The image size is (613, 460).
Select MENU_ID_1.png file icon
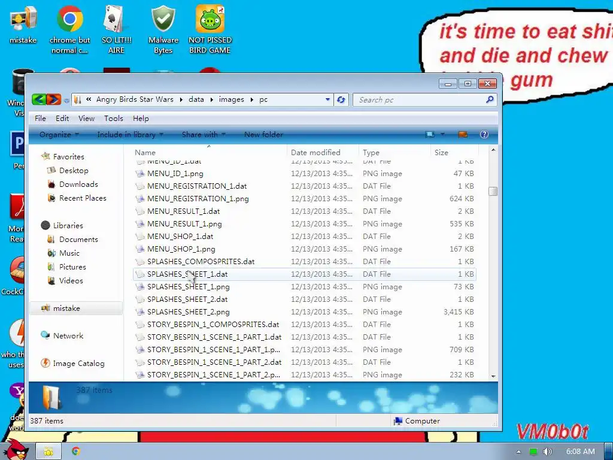click(140, 174)
